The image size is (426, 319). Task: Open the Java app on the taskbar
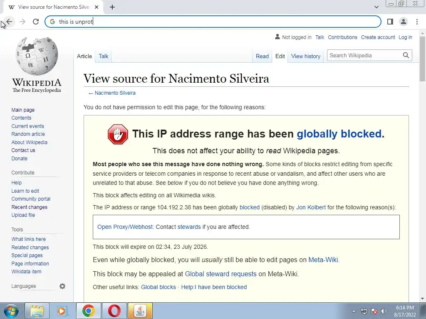pyautogui.click(x=140, y=311)
